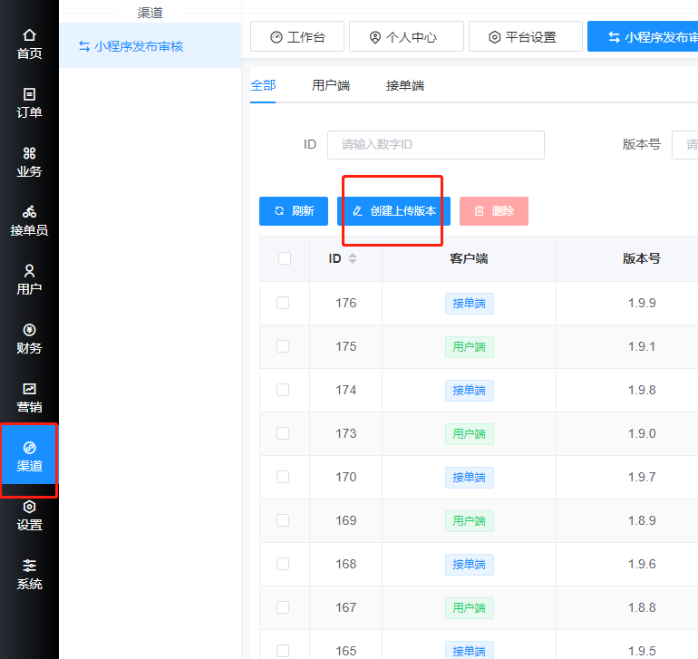698x659 pixels.
Task: Toggle select-all checkbox in table header
Action: pos(285,258)
